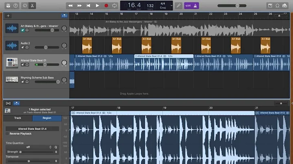Image resolution: width=293 pixels, height=164 pixels.
Task: Solo the Art Blakey Moanin' track headphones
Action: (27, 30)
